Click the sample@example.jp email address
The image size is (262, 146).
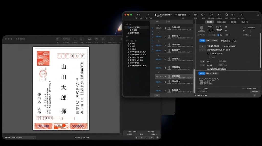point(216,69)
